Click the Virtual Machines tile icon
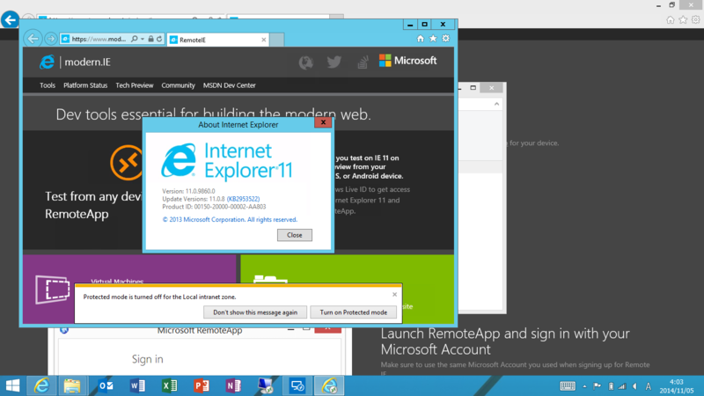This screenshot has width=704, height=396. coord(53,290)
